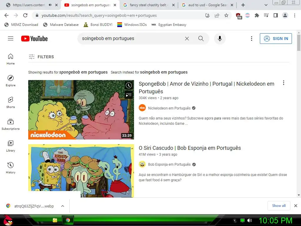Viewport: 301px width, 226px height.
Task: Mute the users.content tab audio icon
Action: pyautogui.click(x=50, y=5)
